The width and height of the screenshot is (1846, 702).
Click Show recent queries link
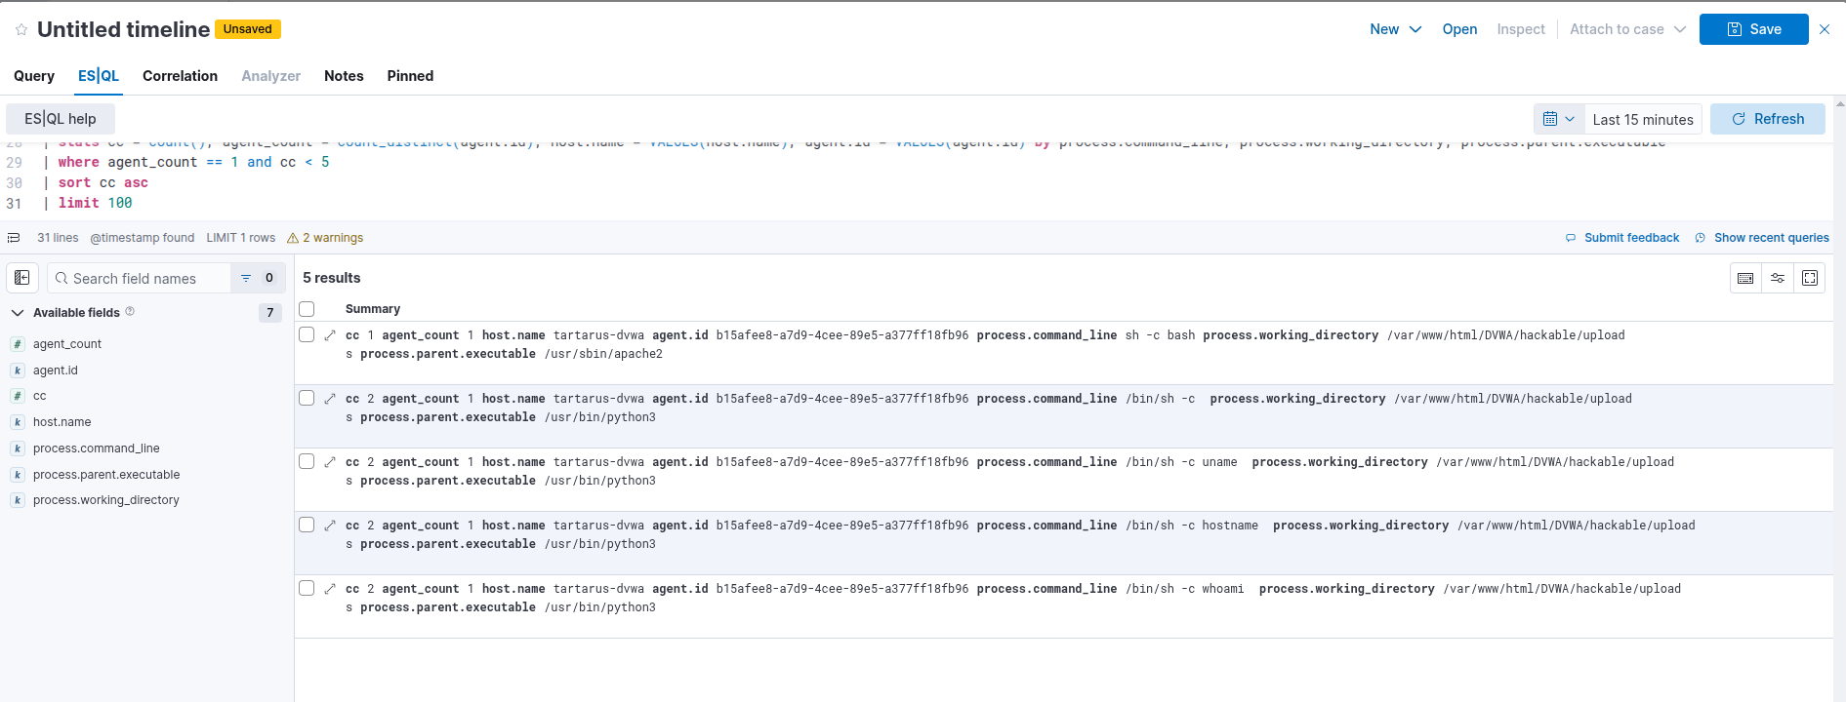[1771, 238]
